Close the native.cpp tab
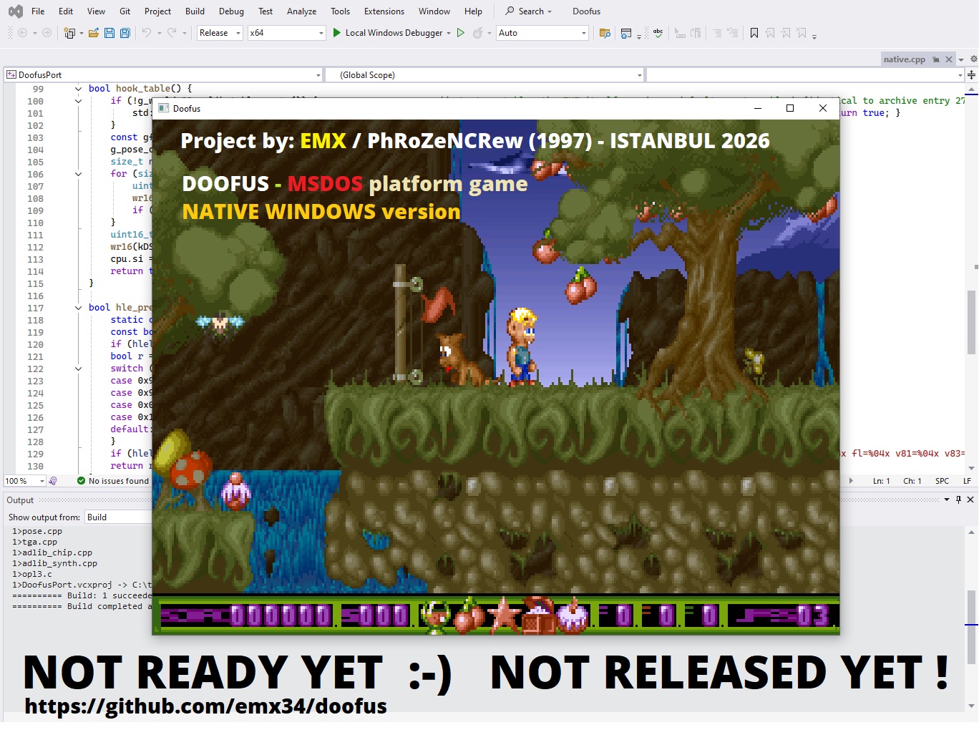979x740 pixels. pyautogui.click(x=949, y=59)
